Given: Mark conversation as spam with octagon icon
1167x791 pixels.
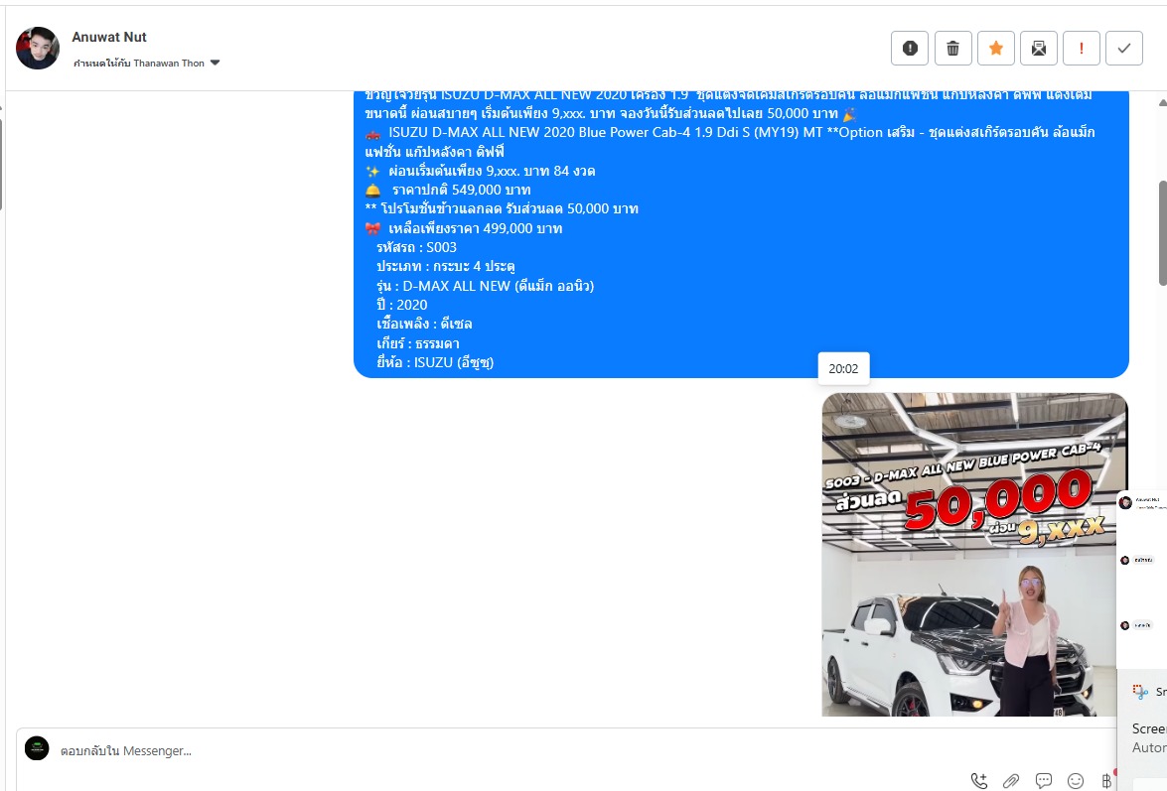Looking at the screenshot, I should [x=910, y=49].
